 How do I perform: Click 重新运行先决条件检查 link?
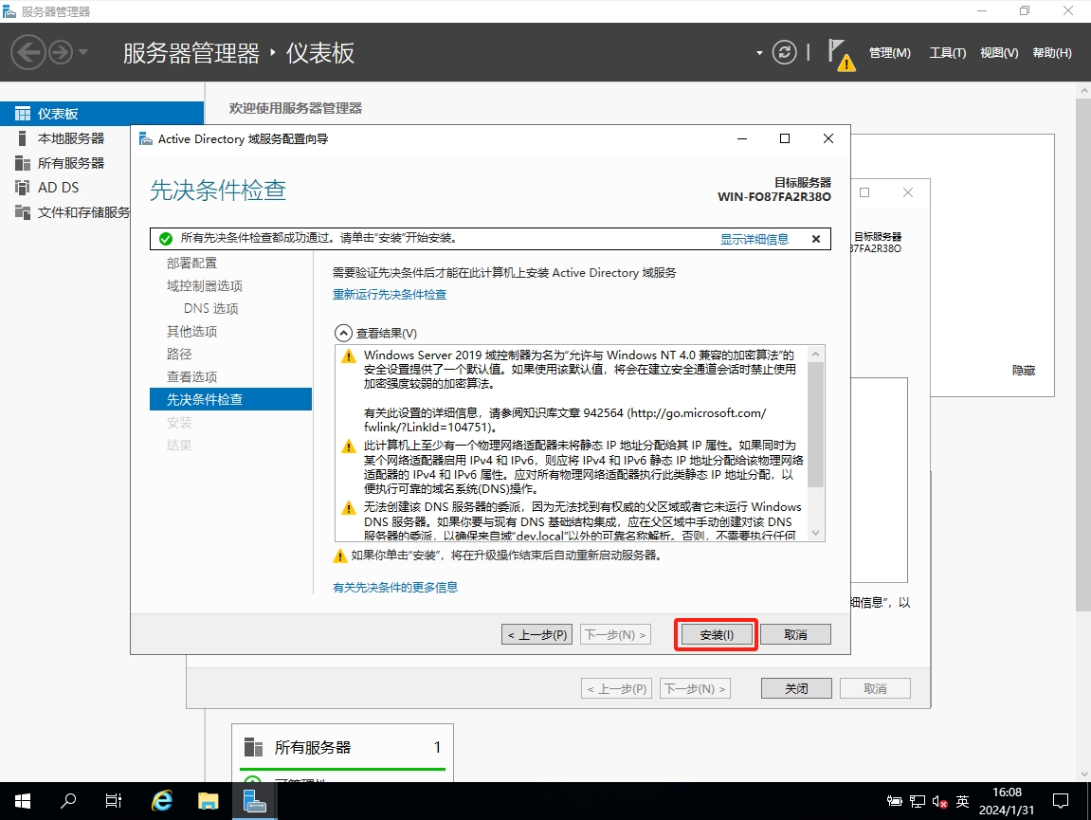click(390, 295)
